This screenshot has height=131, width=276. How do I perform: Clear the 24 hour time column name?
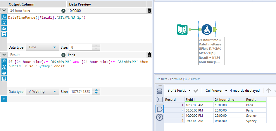63,11
